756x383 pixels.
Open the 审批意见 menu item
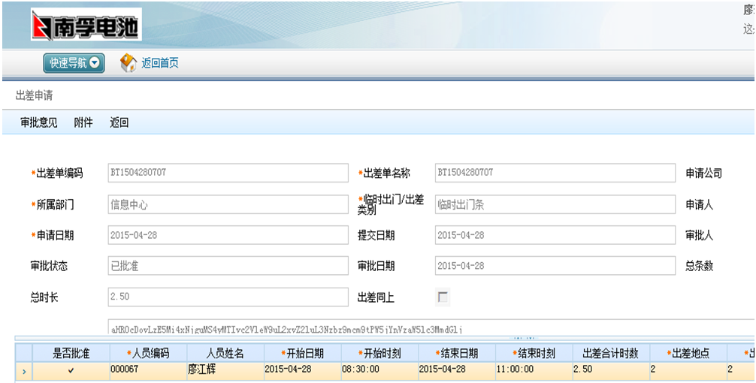pos(39,122)
